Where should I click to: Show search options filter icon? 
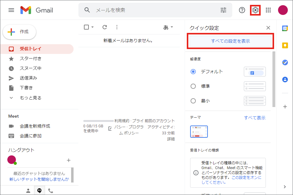[223, 10]
